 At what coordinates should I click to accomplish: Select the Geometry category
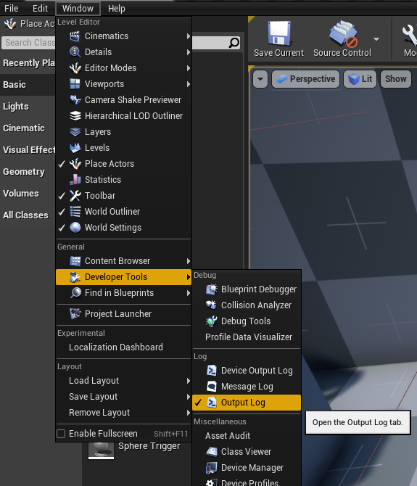point(28,172)
